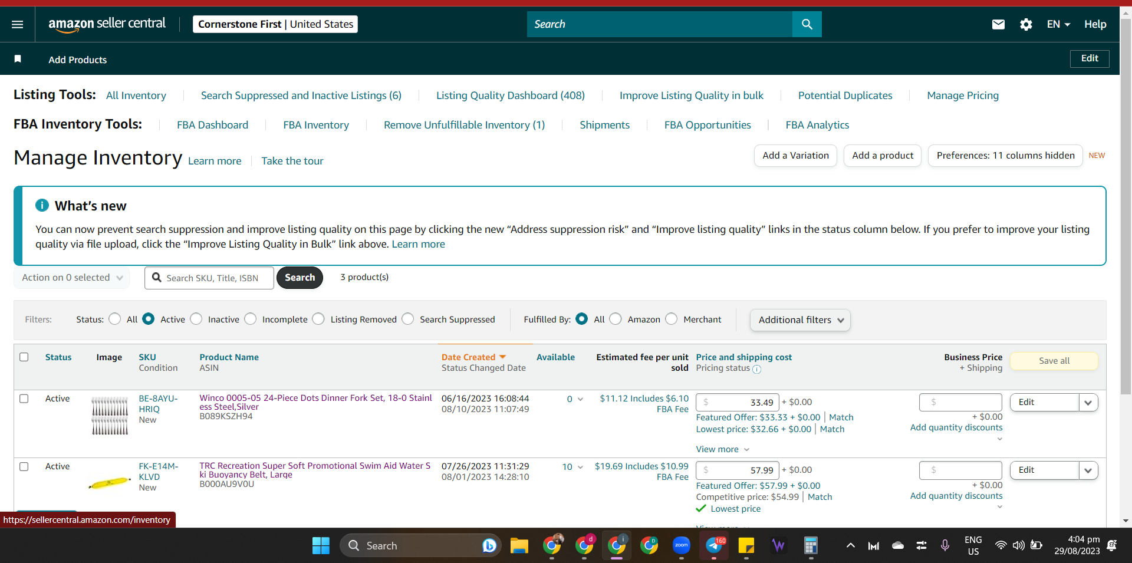
Task: Select the Status All radio button
Action: 115,319
